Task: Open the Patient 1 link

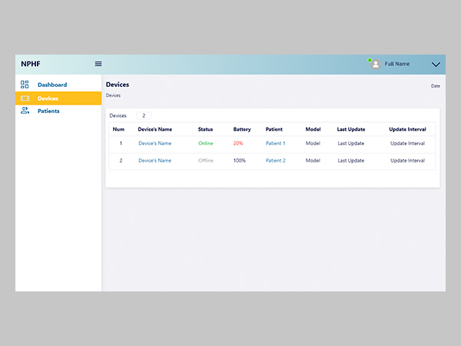Action: (x=276, y=143)
